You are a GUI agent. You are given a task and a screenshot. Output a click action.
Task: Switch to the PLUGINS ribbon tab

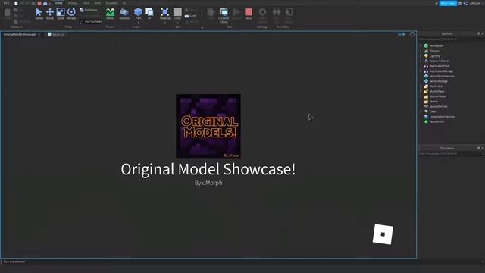pyautogui.click(x=111, y=3)
